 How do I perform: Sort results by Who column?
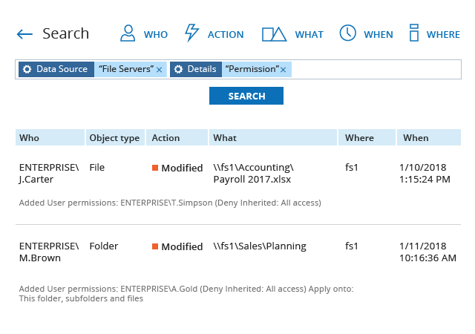pos(30,138)
